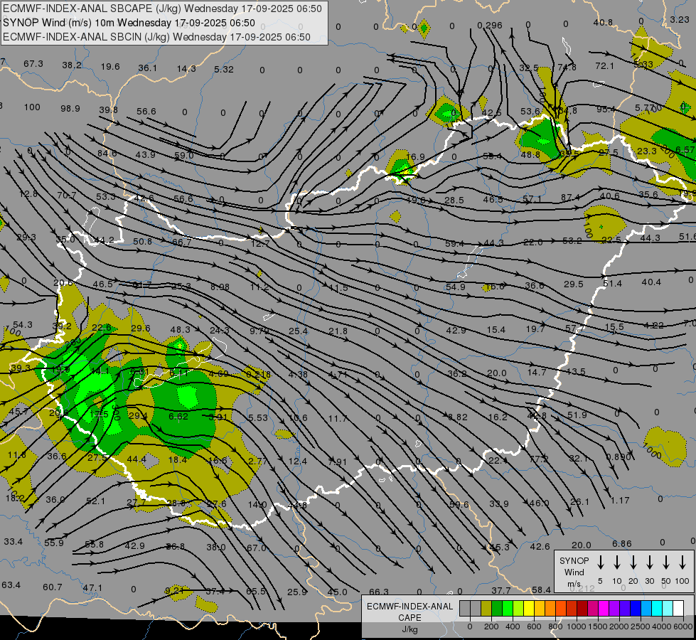Click the 200 tick label of the CAPE scale
Image resolution: width=696 pixels, height=640 pixels.
pos(491,626)
